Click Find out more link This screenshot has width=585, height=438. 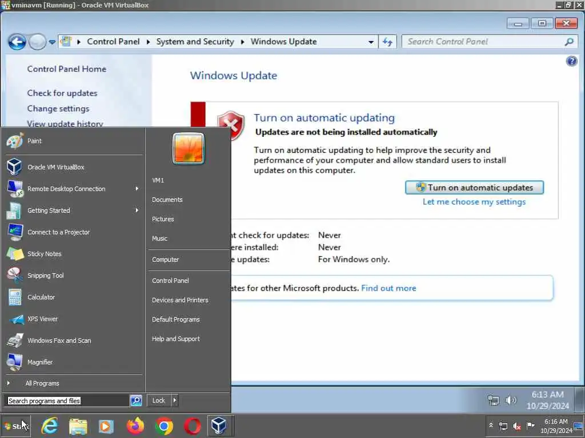tap(388, 288)
